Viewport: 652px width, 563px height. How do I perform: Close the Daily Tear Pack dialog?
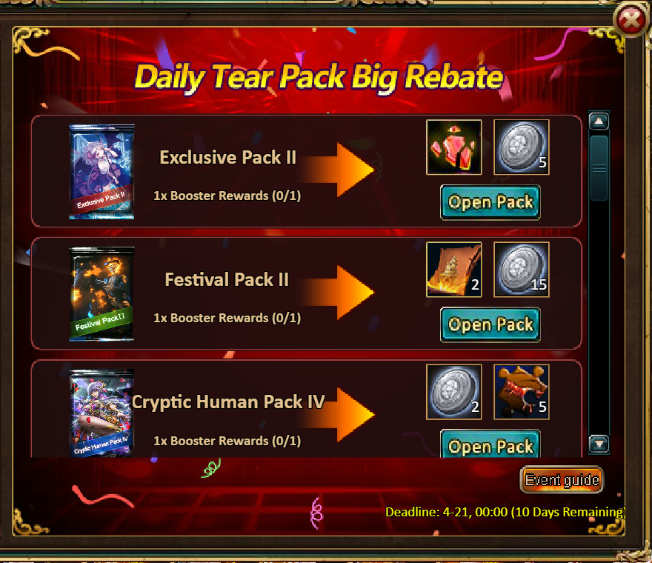[631, 19]
